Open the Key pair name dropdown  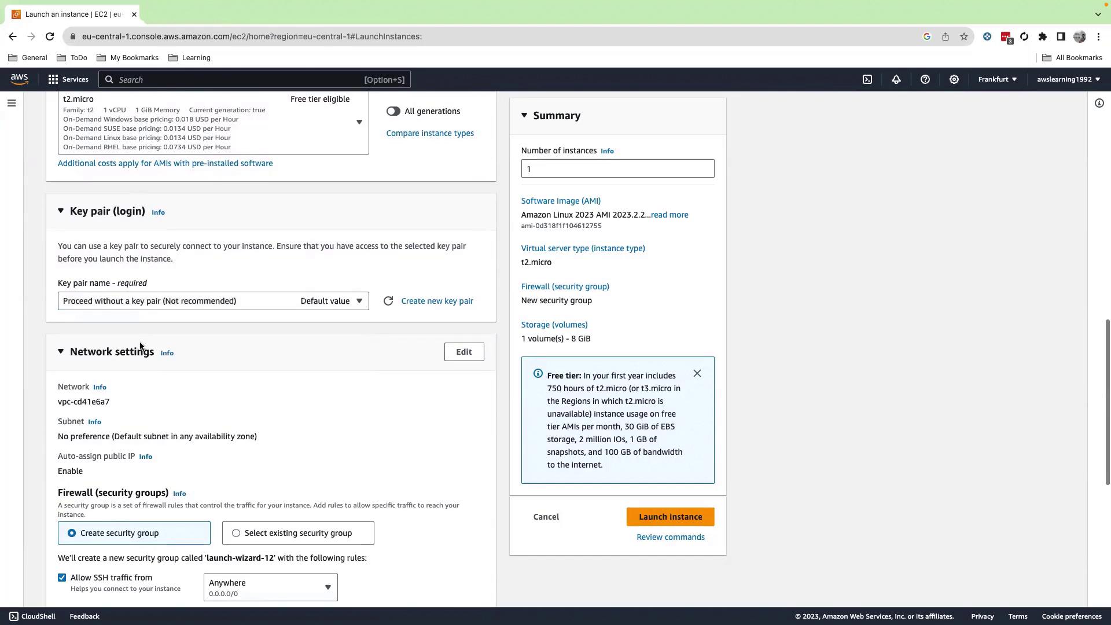pos(213,301)
